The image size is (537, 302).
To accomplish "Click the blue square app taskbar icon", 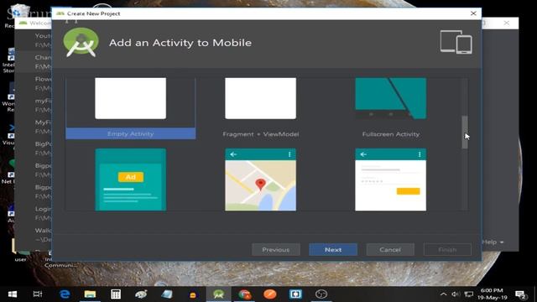I will click(x=295, y=294).
